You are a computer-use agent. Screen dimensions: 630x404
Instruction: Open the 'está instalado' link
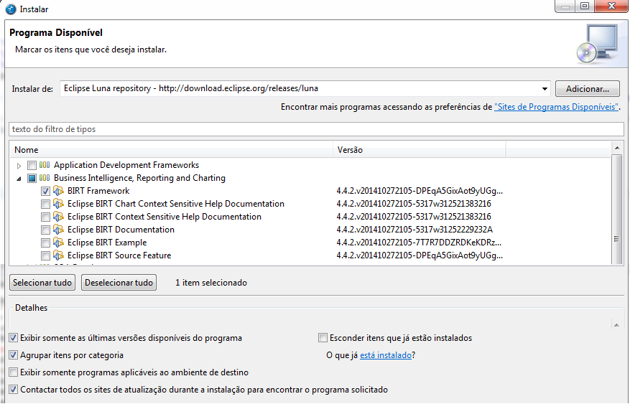[x=386, y=355]
